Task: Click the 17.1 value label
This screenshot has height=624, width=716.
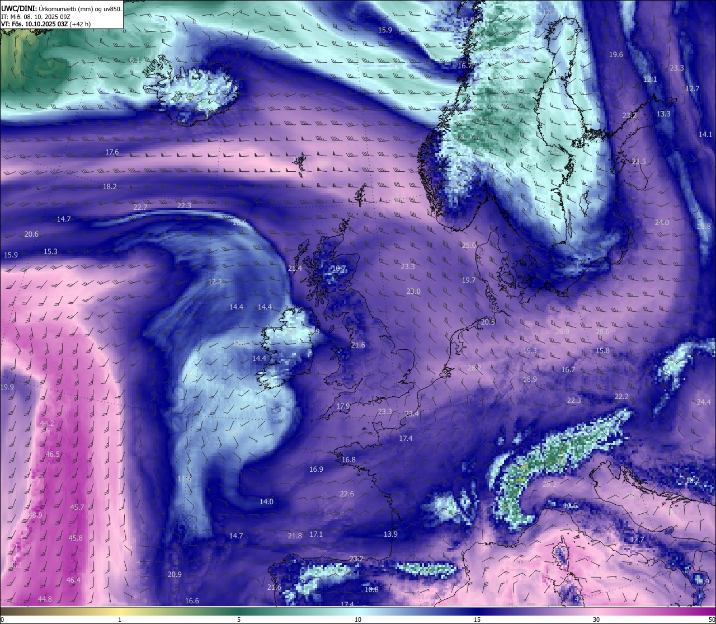Action: point(316,534)
